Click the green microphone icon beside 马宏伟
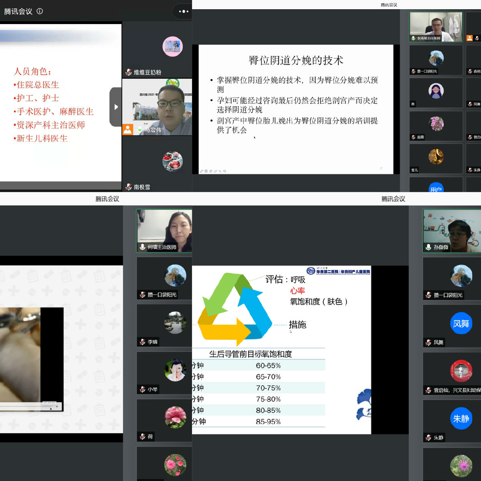Screen dimensions: 481x481 point(139,130)
